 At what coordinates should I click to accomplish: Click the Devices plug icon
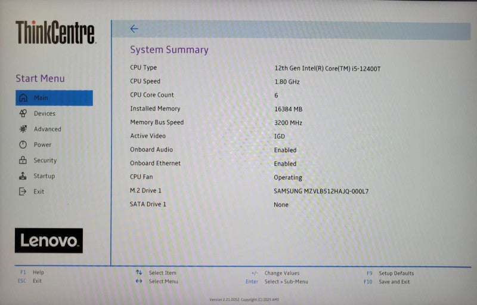click(x=23, y=113)
